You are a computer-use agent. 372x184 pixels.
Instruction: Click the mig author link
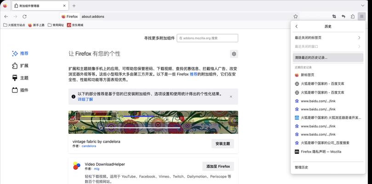pyautogui.click(x=97, y=169)
